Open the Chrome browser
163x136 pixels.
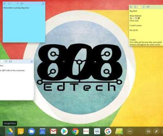pyautogui.click(x=75, y=131)
